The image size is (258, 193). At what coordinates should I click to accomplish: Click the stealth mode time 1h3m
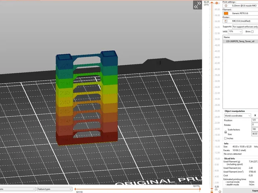(252, 185)
